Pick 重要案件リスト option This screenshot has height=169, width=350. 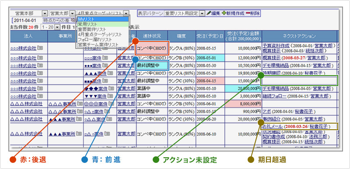click(x=103, y=29)
